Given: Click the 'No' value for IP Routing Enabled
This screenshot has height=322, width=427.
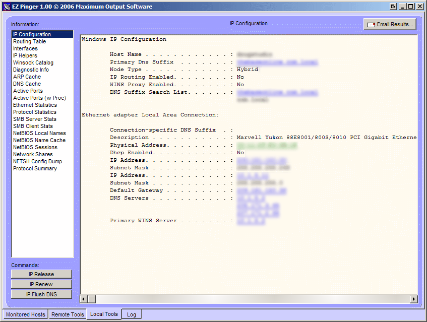Looking at the screenshot, I should pos(240,77).
